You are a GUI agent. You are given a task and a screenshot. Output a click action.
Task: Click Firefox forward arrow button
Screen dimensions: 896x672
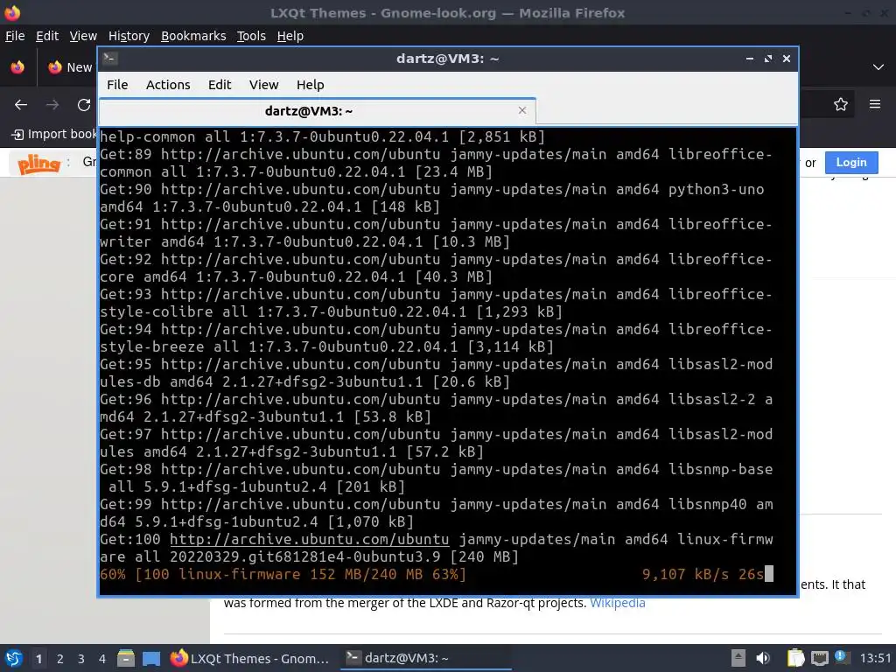tap(52, 105)
